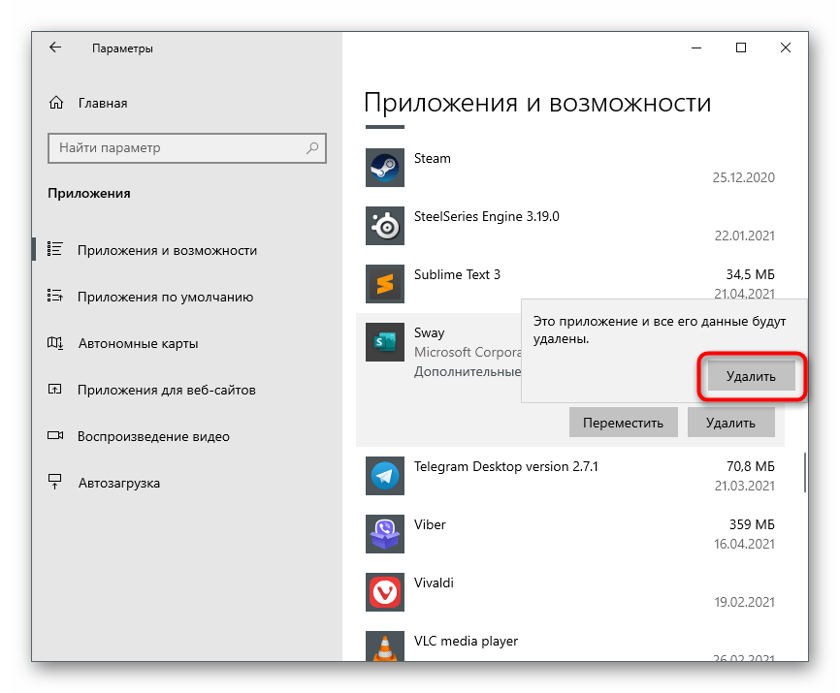
Task: Open Приложения для веб-сайтов section
Action: [x=167, y=390]
